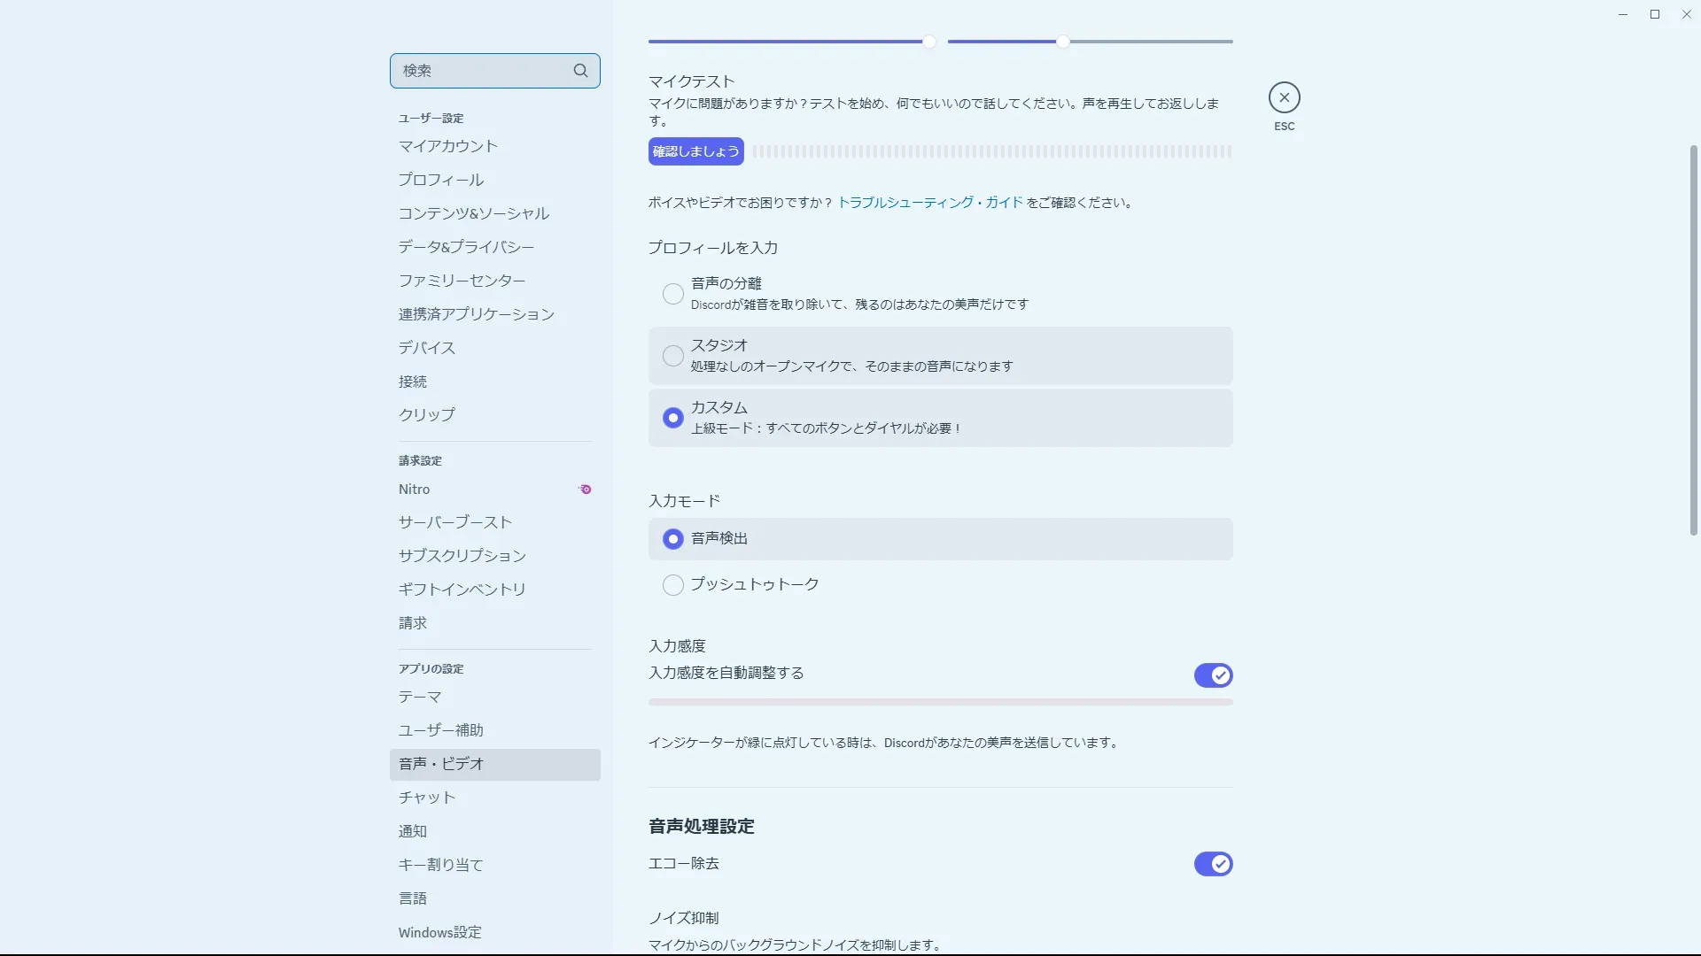Select 音声の分離 input profile

point(673,294)
